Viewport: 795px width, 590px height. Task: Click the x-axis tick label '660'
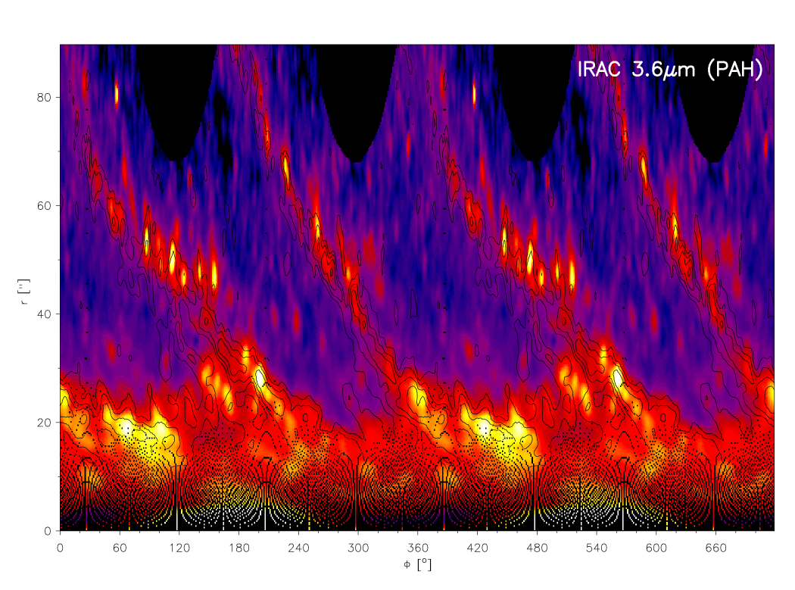click(715, 548)
